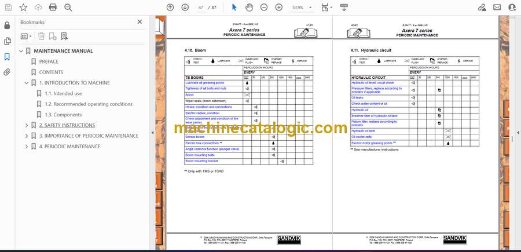Zoom in with the plus icon

pyautogui.click(x=279, y=8)
